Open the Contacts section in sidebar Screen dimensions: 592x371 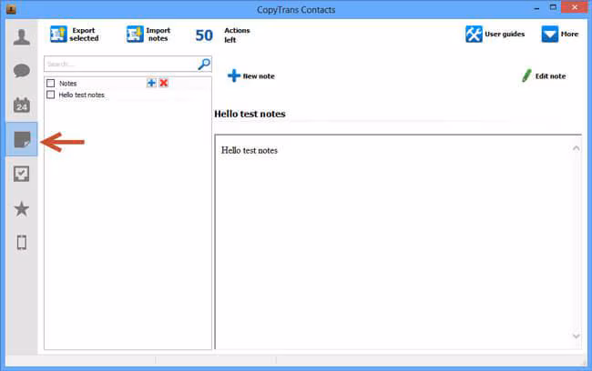point(22,37)
